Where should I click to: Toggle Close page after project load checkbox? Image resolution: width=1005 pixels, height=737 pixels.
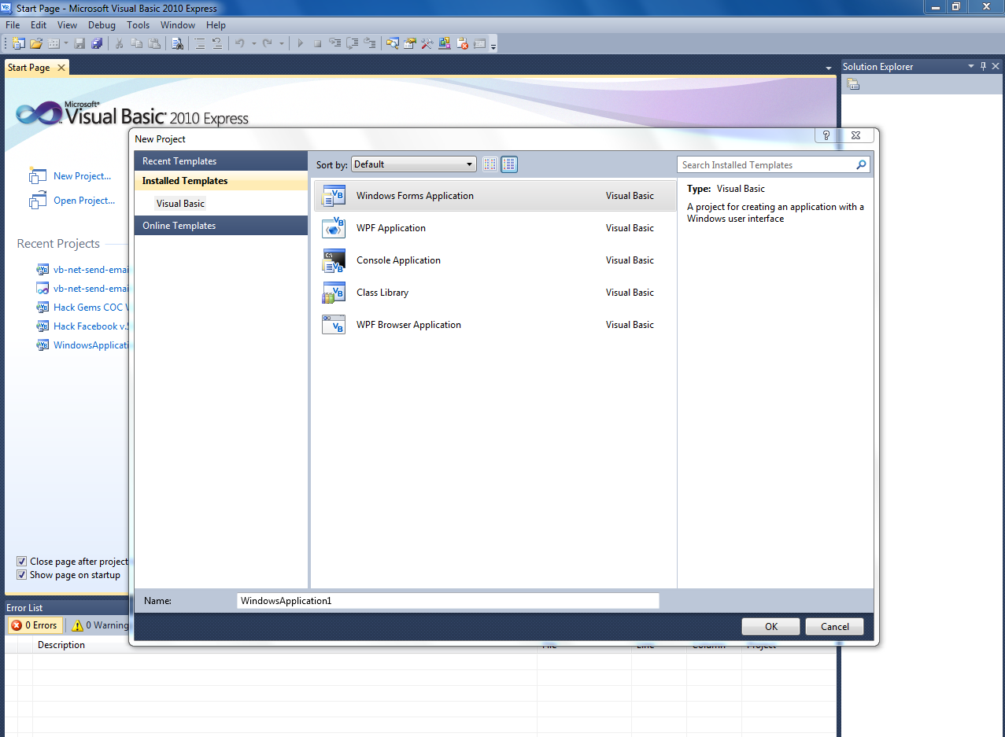point(22,562)
